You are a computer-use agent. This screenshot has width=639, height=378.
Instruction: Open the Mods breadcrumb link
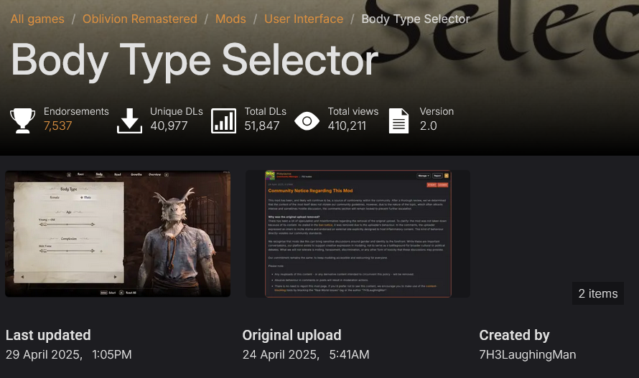click(x=230, y=19)
